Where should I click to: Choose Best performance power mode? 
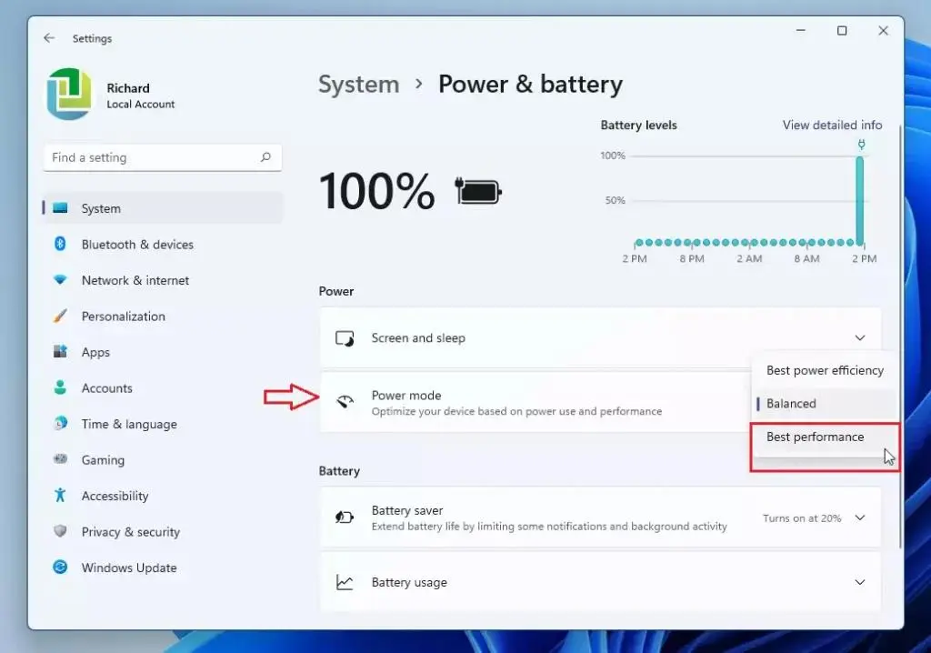click(825, 437)
